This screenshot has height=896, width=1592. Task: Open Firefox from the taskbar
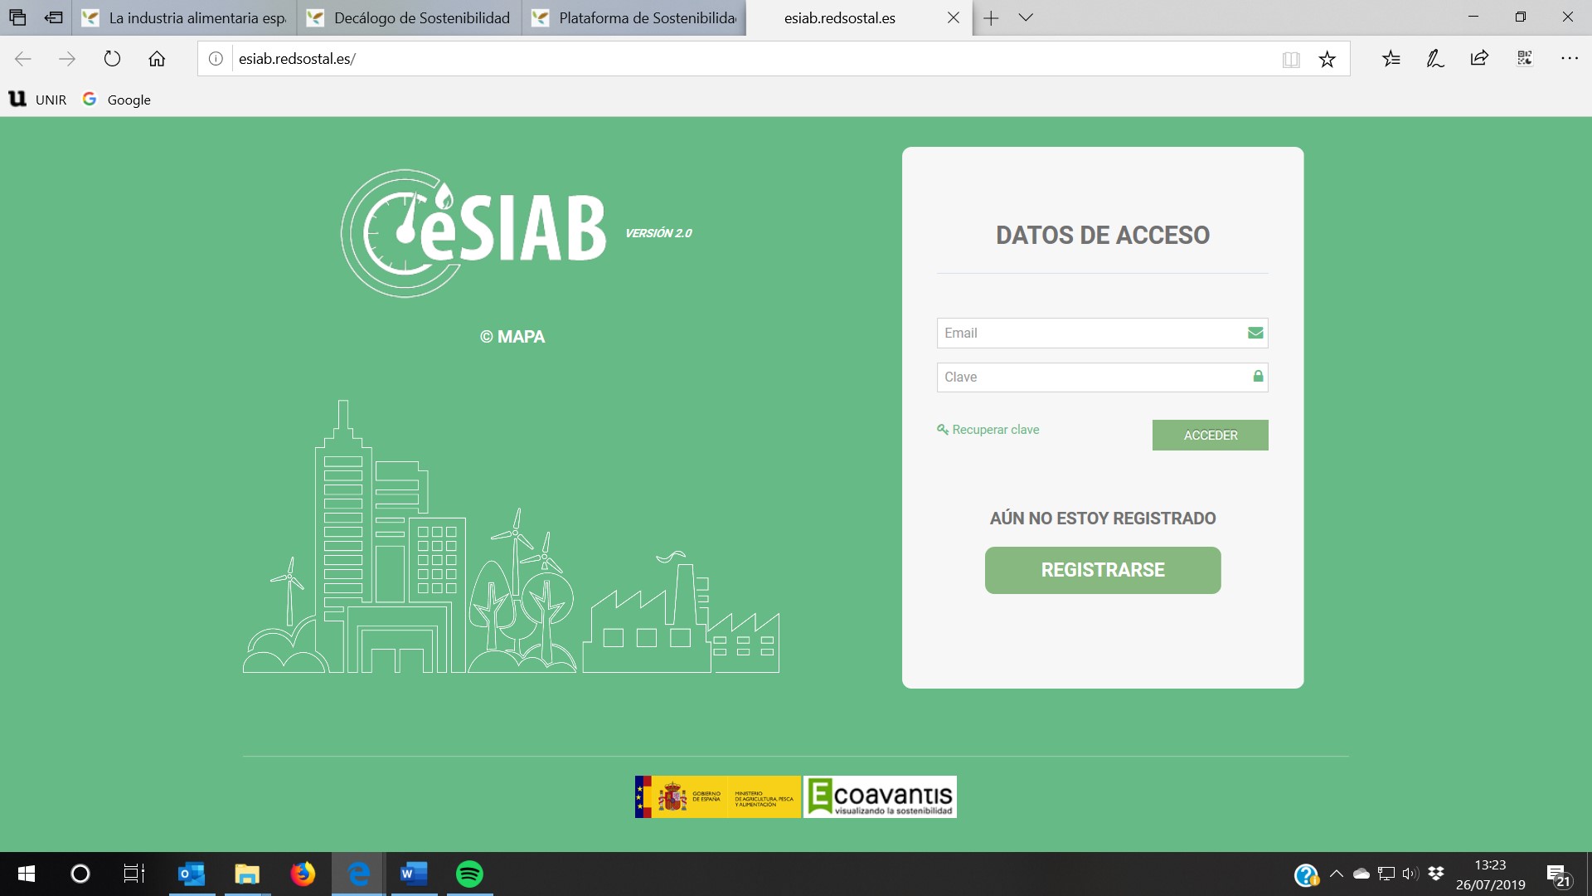303,874
